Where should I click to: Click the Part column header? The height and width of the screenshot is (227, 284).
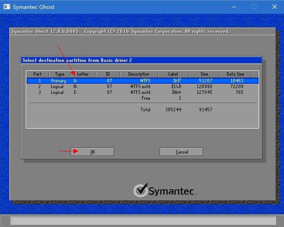point(37,74)
